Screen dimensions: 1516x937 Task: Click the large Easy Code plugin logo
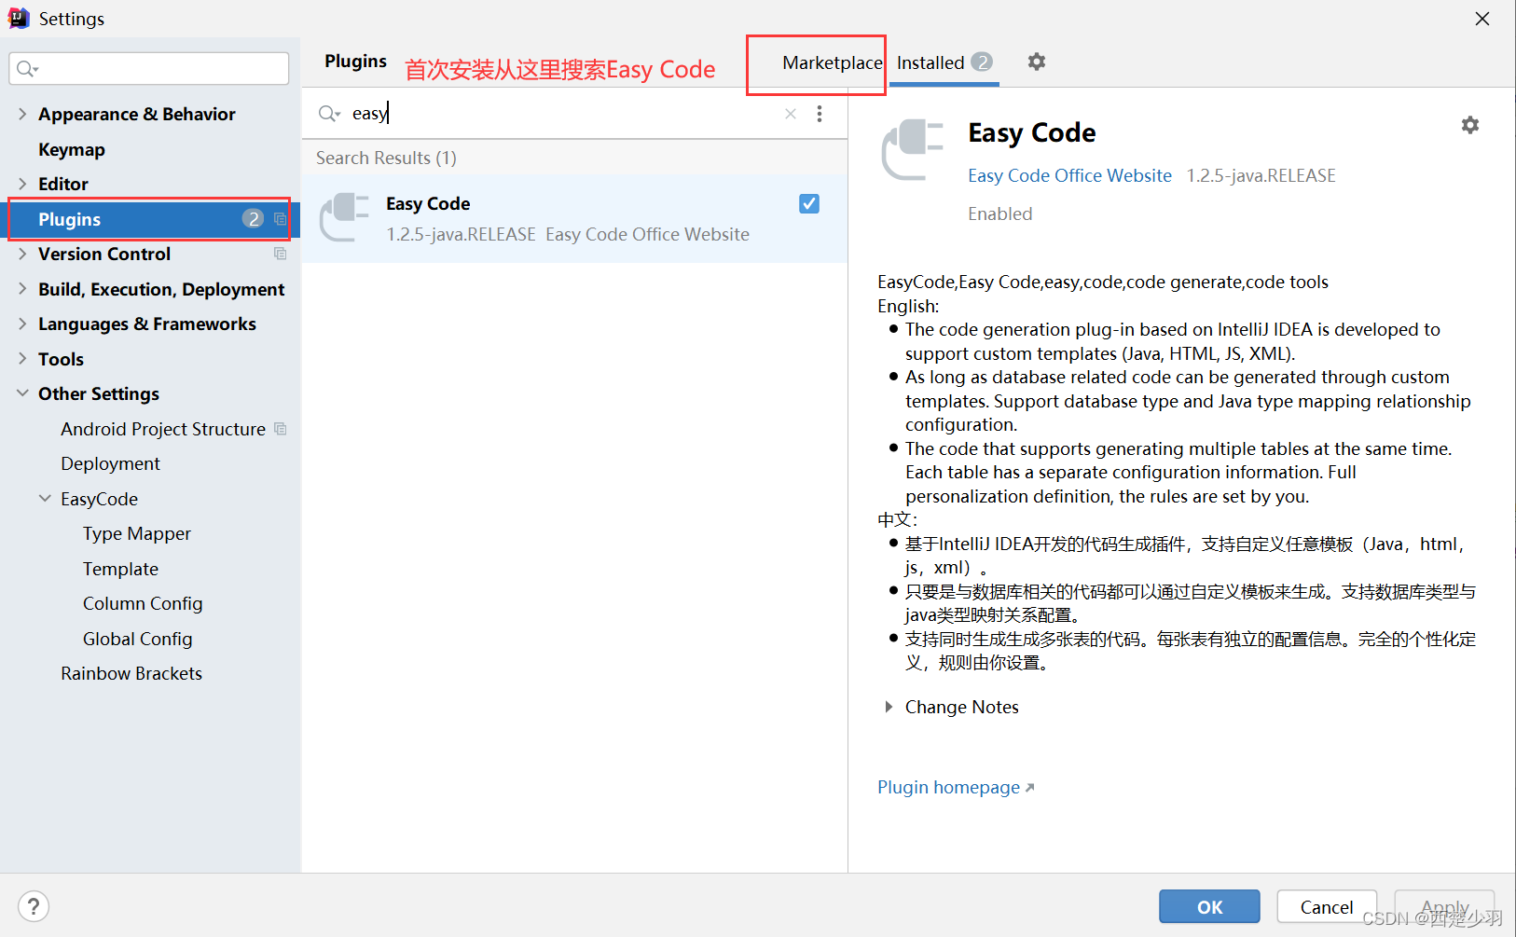coord(913,149)
